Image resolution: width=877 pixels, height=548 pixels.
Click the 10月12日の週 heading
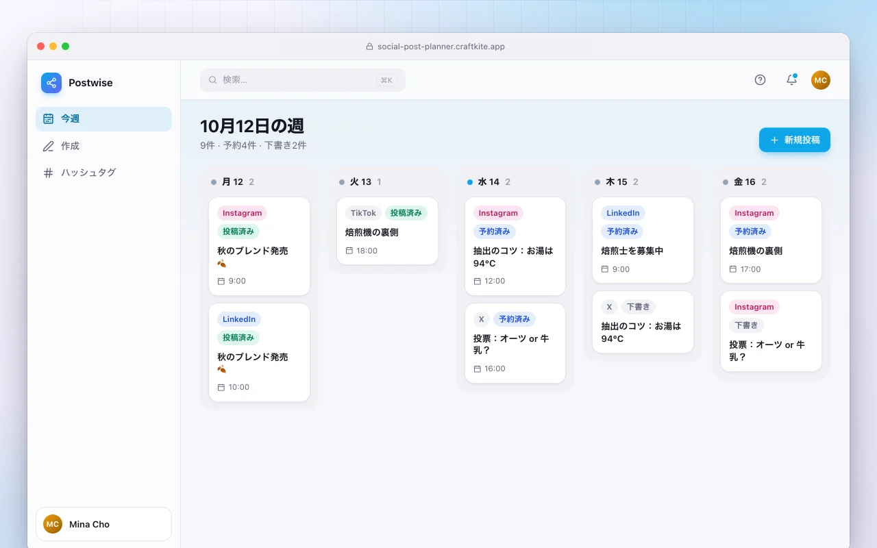(252, 126)
